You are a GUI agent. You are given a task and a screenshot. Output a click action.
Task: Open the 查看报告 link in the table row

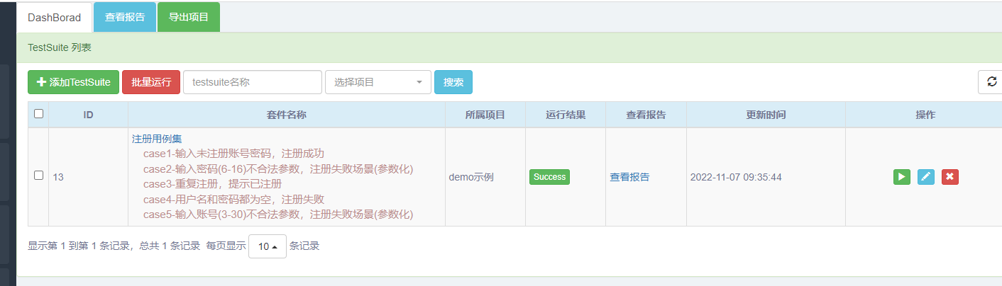click(629, 177)
